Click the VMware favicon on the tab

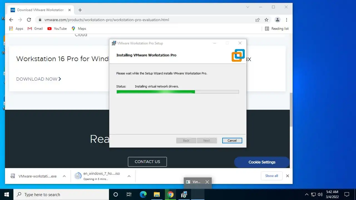pos(13,10)
